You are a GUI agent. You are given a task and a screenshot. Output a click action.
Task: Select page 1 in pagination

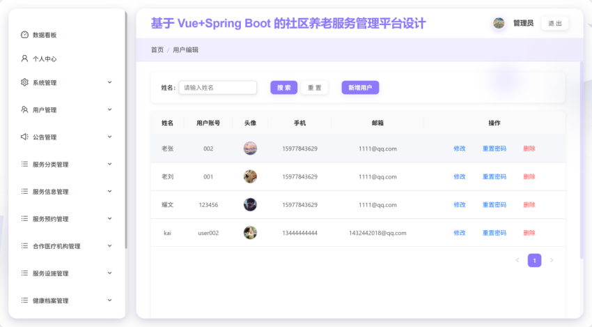pos(534,260)
